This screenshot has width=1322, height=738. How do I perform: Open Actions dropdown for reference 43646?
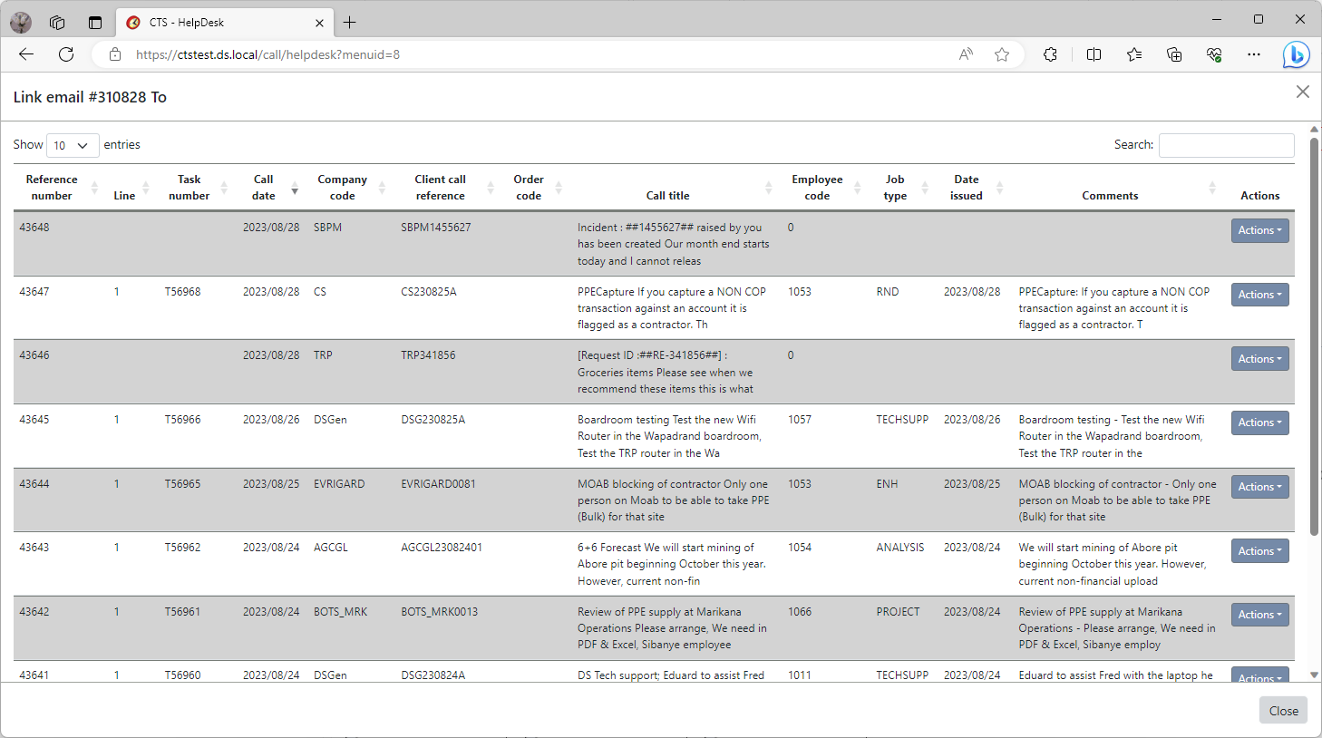point(1259,359)
